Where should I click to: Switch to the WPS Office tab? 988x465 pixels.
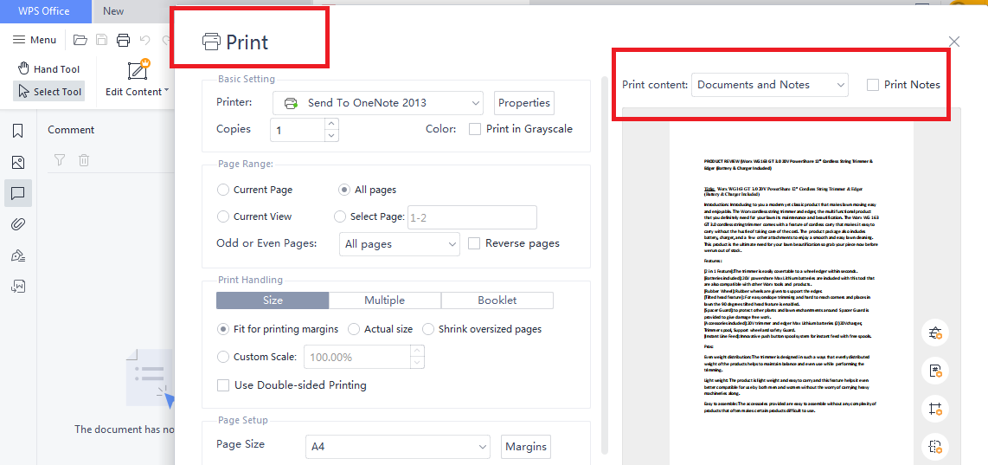tap(44, 10)
